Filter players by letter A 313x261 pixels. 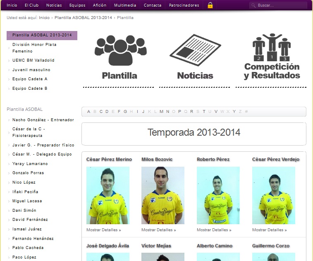tap(88, 111)
